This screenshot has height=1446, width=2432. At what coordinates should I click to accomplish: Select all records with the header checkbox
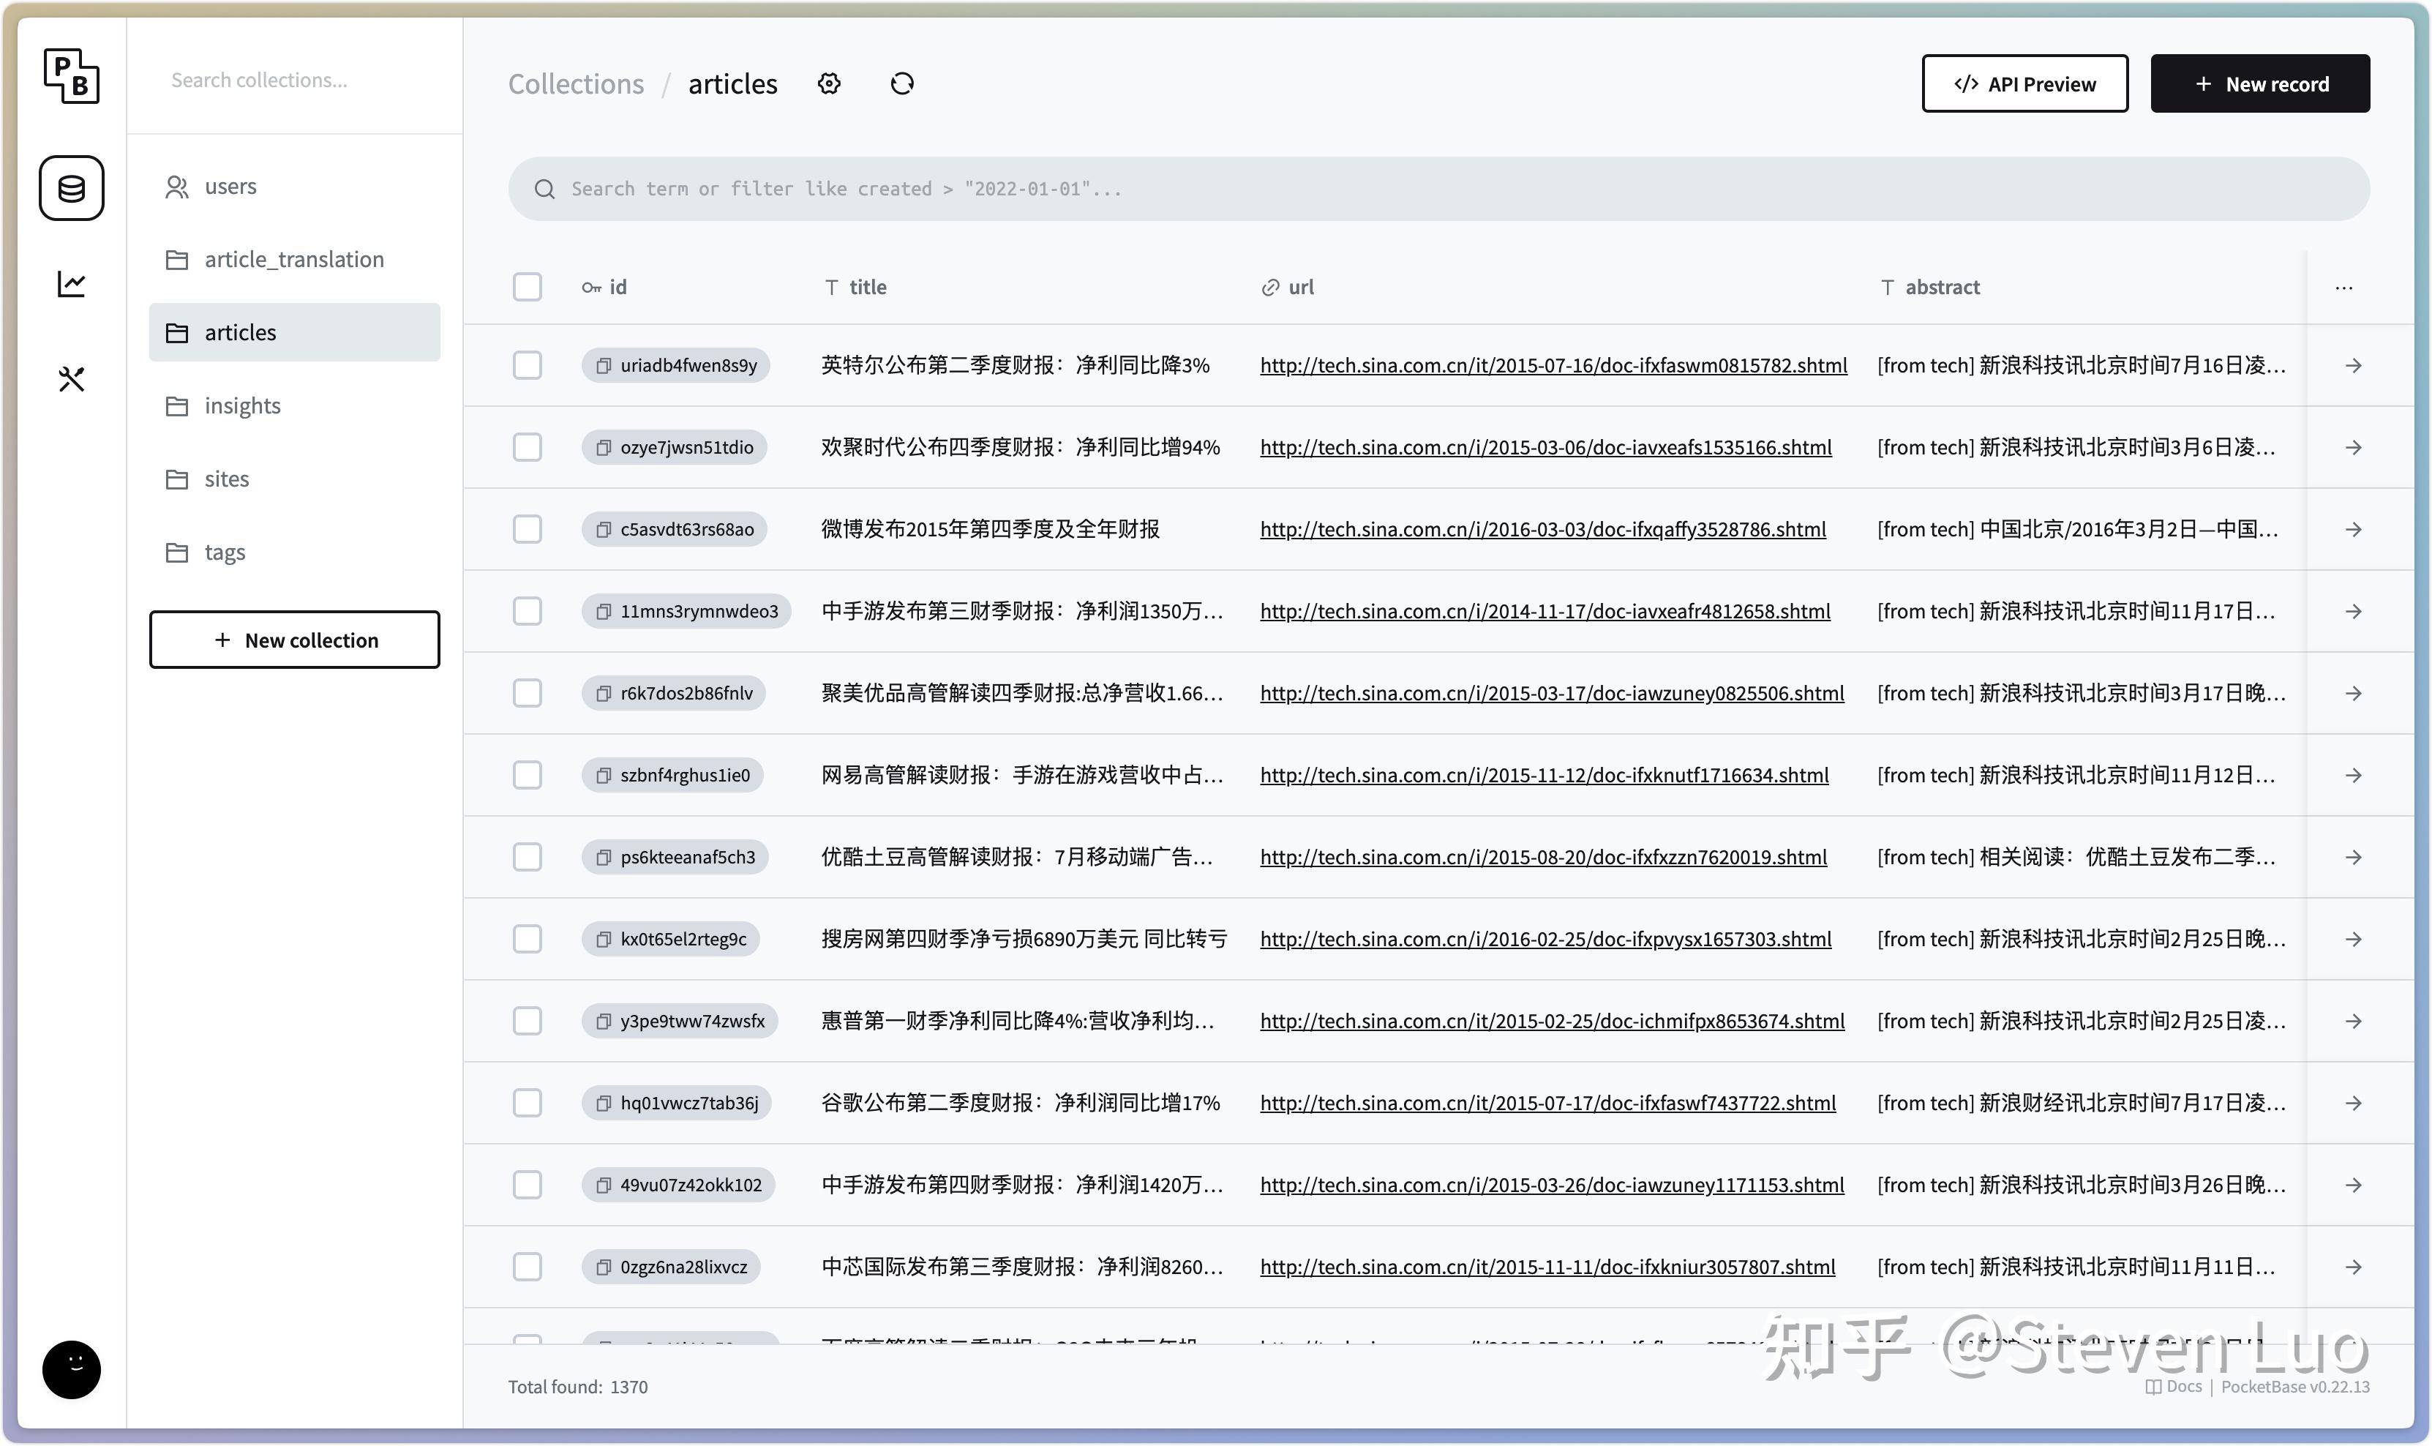(x=527, y=288)
